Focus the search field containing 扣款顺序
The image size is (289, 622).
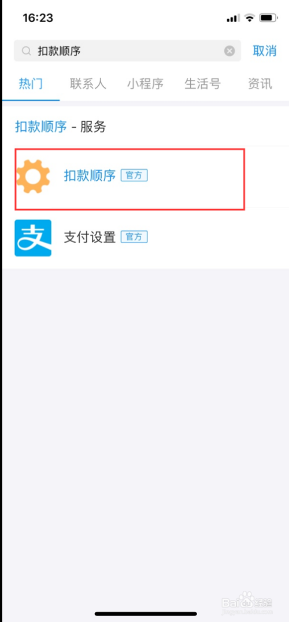click(128, 51)
